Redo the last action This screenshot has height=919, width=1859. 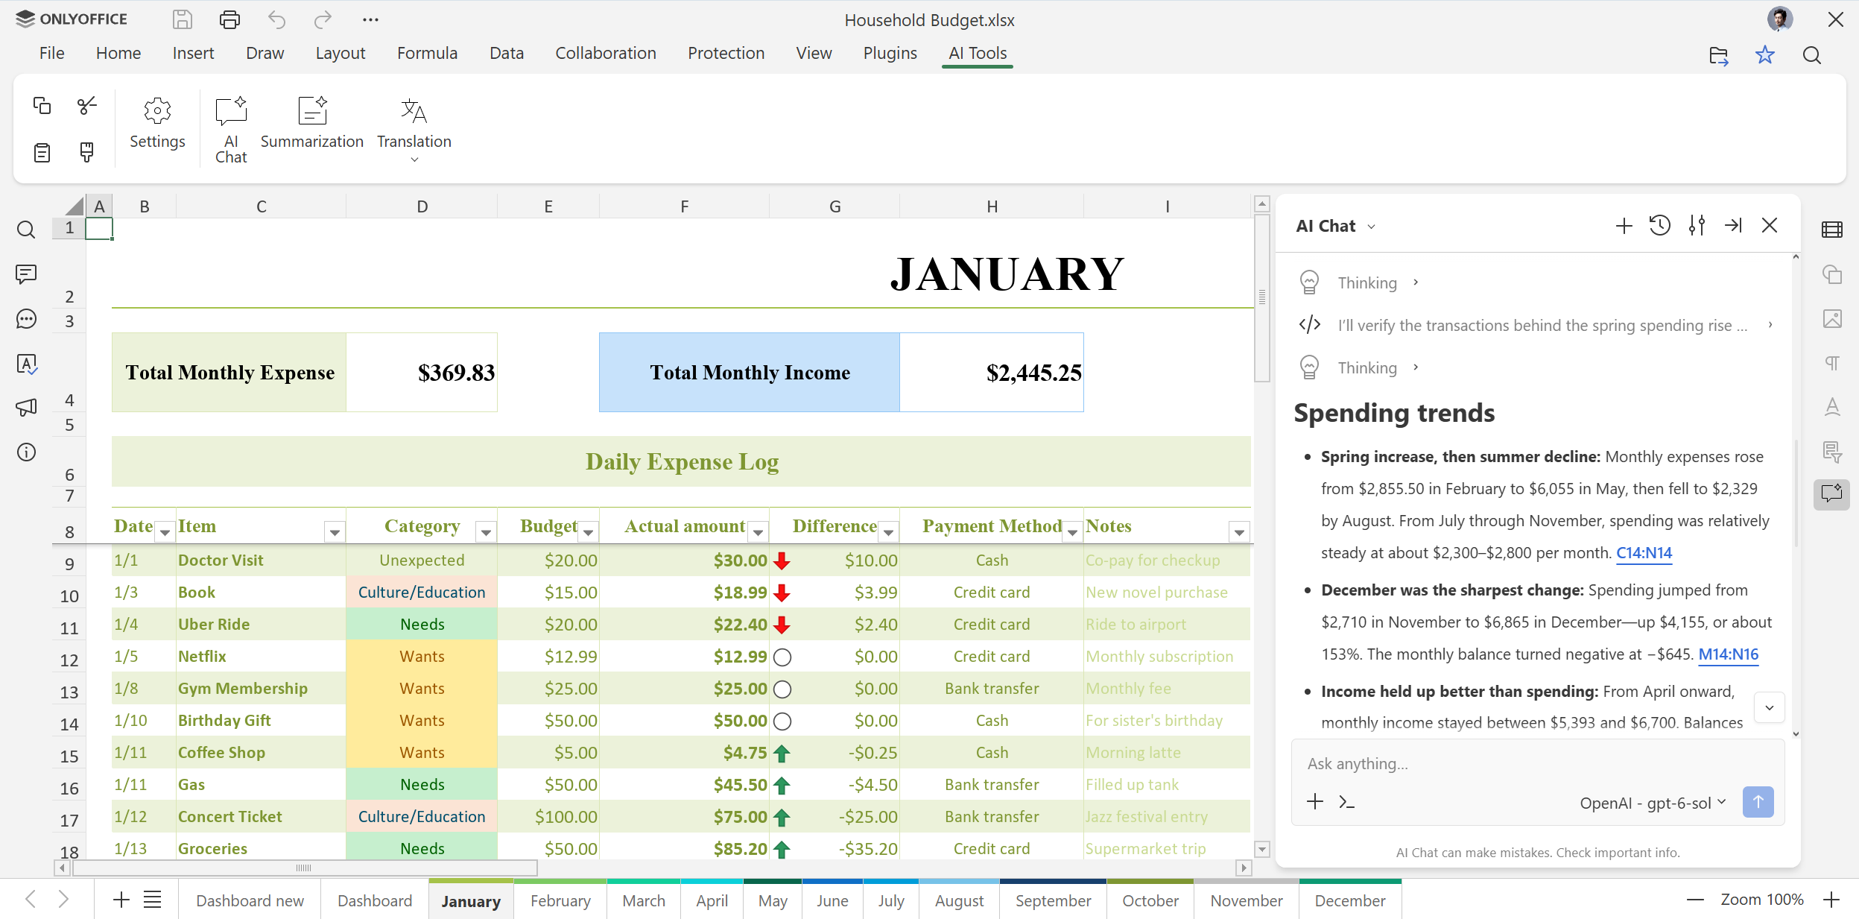pyautogui.click(x=323, y=19)
